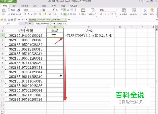Open number format dropdown

click(x=116, y=10)
